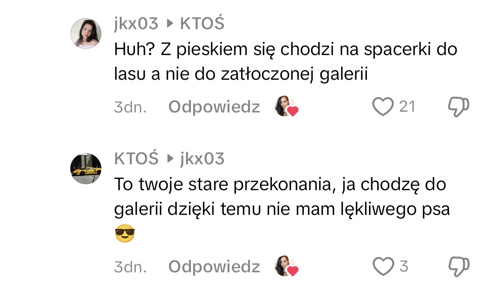Click the arrow between jkx03 and KTOŚ
The image size is (487, 287).
point(170,24)
